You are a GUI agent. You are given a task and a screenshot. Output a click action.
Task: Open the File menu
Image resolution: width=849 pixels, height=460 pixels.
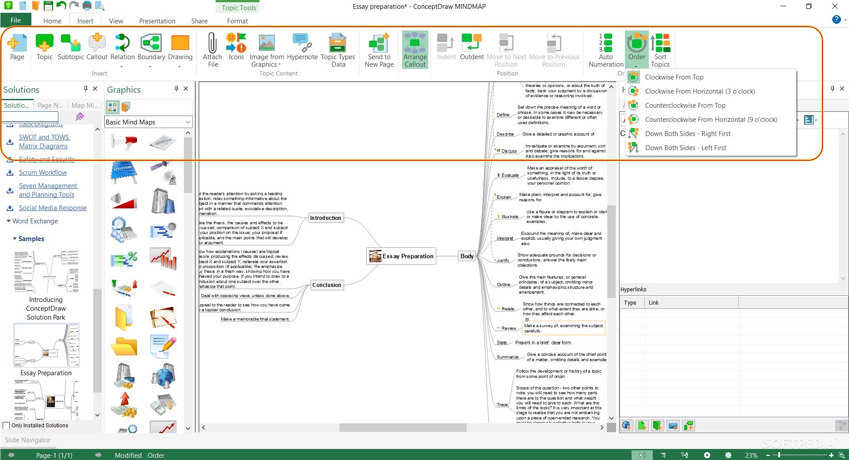pos(15,20)
